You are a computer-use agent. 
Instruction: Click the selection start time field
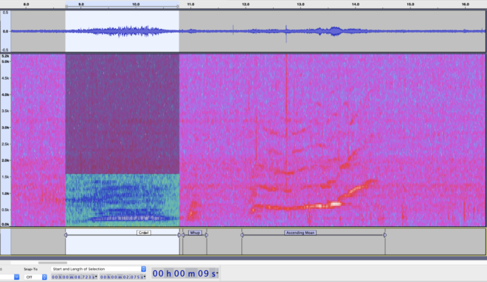[x=75, y=277]
